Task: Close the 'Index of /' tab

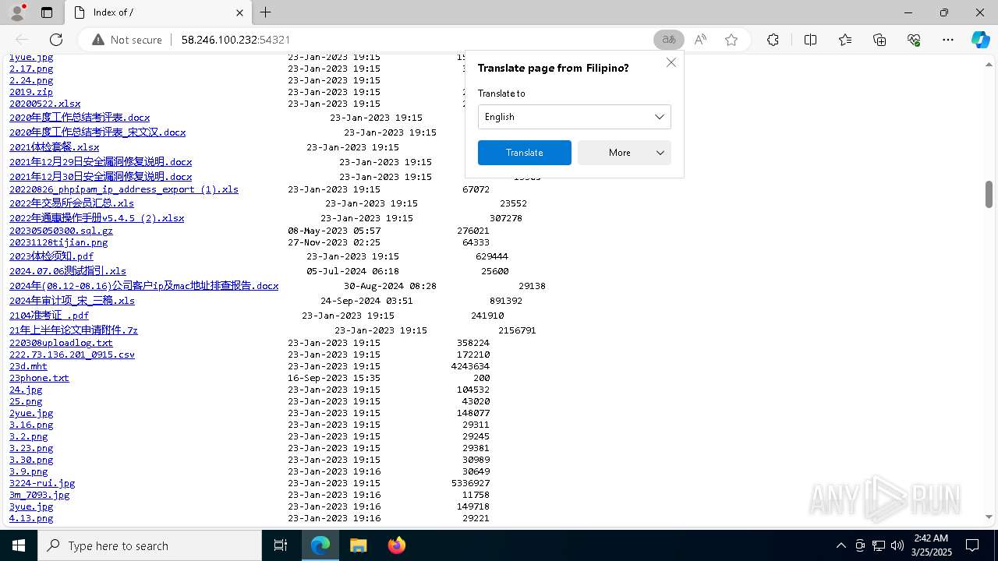Action: pos(240,12)
